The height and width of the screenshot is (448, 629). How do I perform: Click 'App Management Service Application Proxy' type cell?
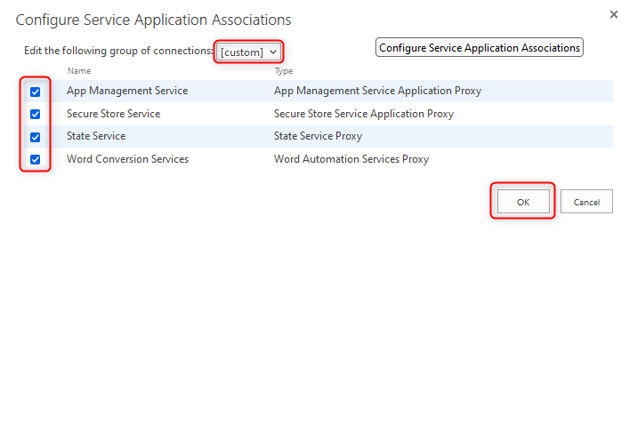click(377, 91)
